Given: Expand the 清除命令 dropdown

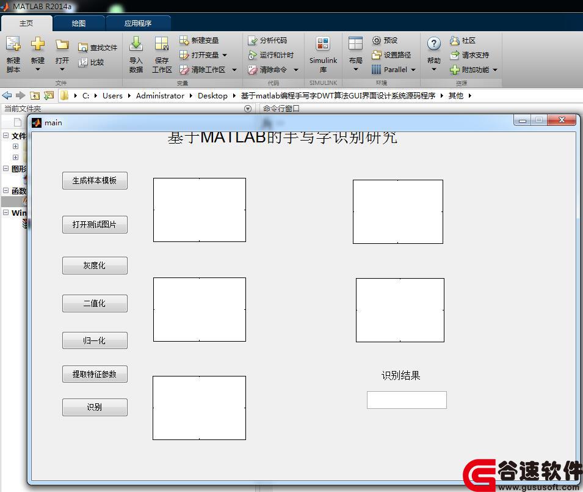Looking at the screenshot, I should tap(296, 70).
